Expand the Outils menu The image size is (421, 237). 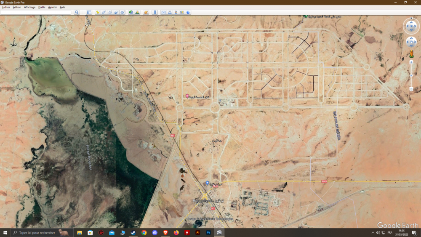point(42,7)
